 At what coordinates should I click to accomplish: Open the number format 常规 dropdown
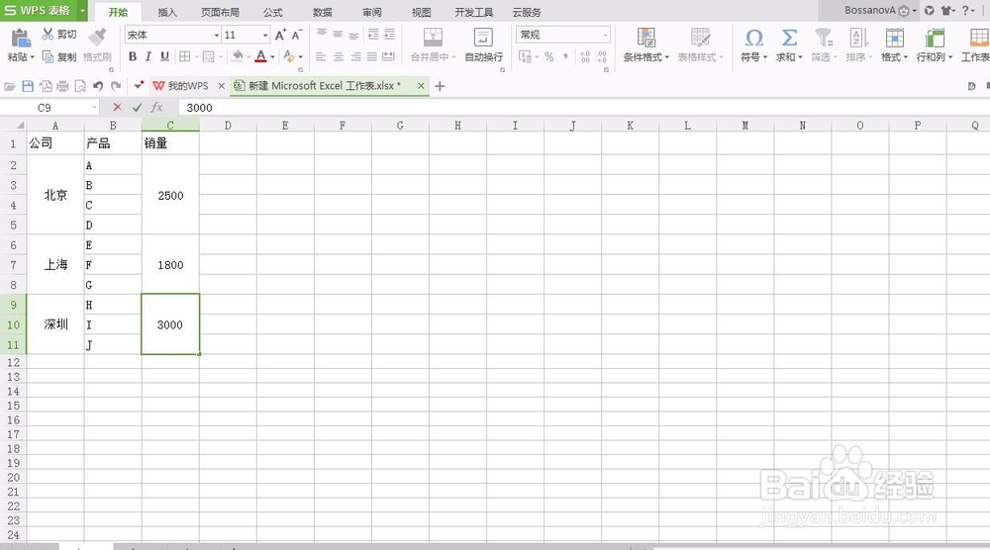click(605, 36)
